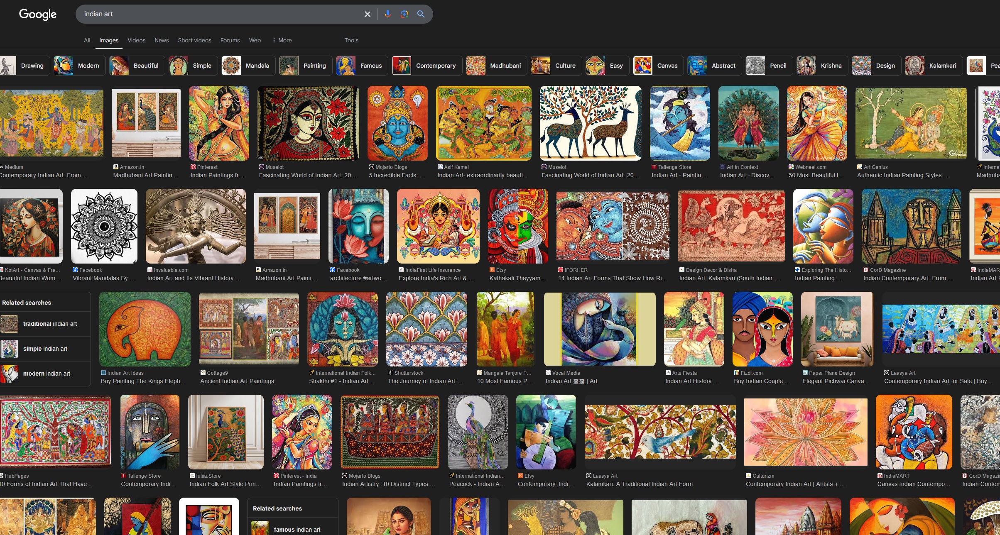Filter by the Painting chip
Image resolution: width=1000 pixels, height=535 pixels.
(x=306, y=66)
